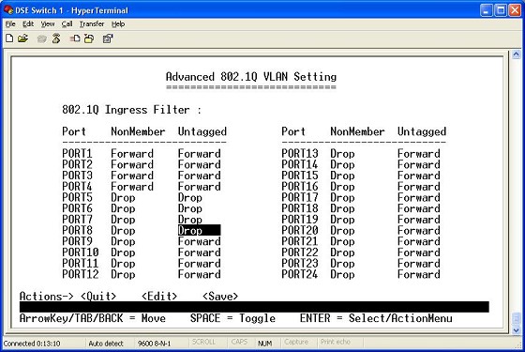Click the Properties toolbar icon
The image size is (525, 352).
click(108, 38)
